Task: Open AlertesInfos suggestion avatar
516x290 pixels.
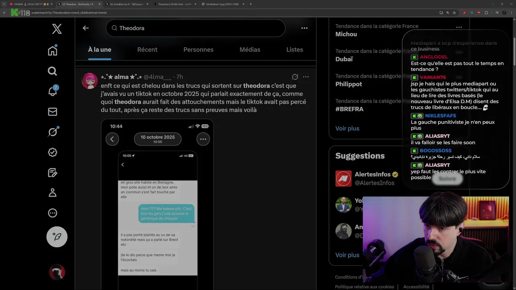Action: tap(343, 178)
